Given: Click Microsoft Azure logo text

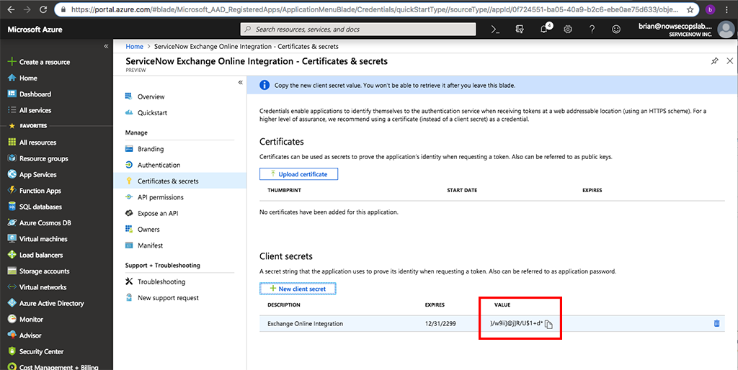Looking at the screenshot, I should (x=35, y=30).
